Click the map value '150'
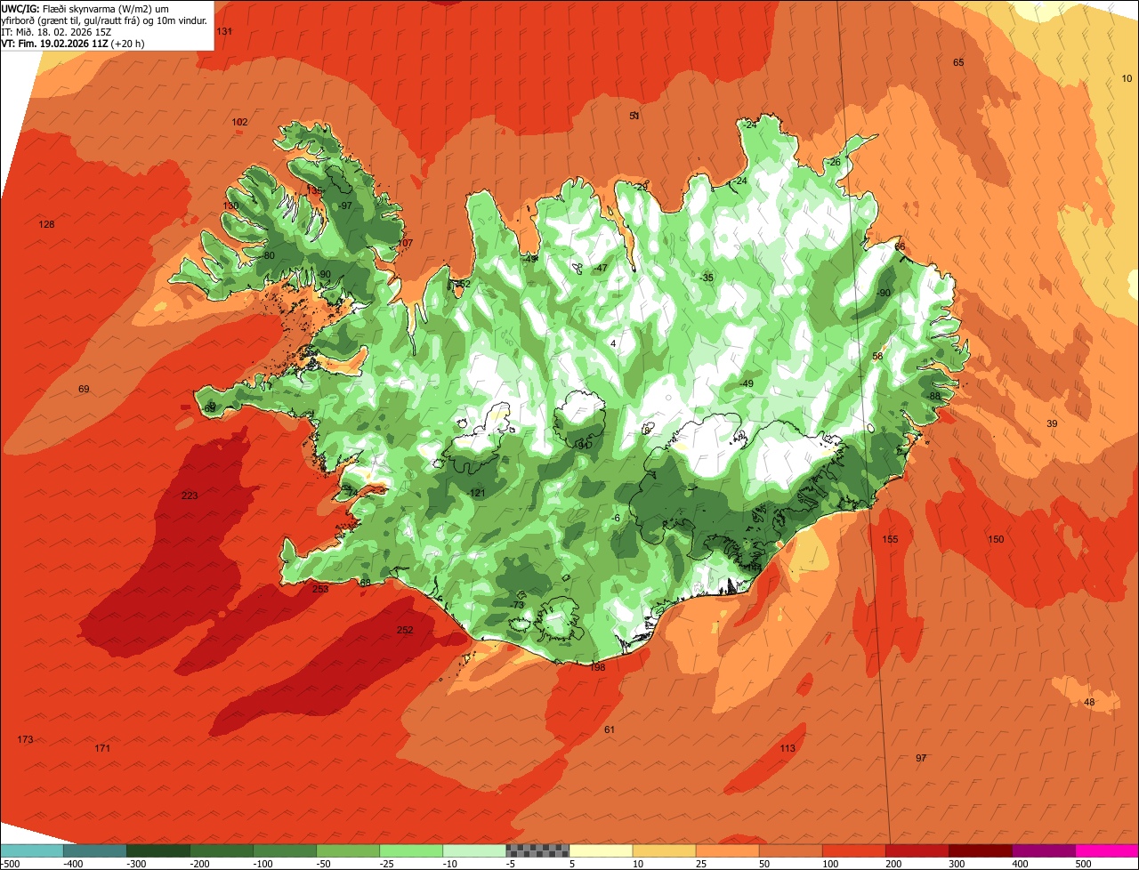The image size is (1139, 870). (996, 539)
